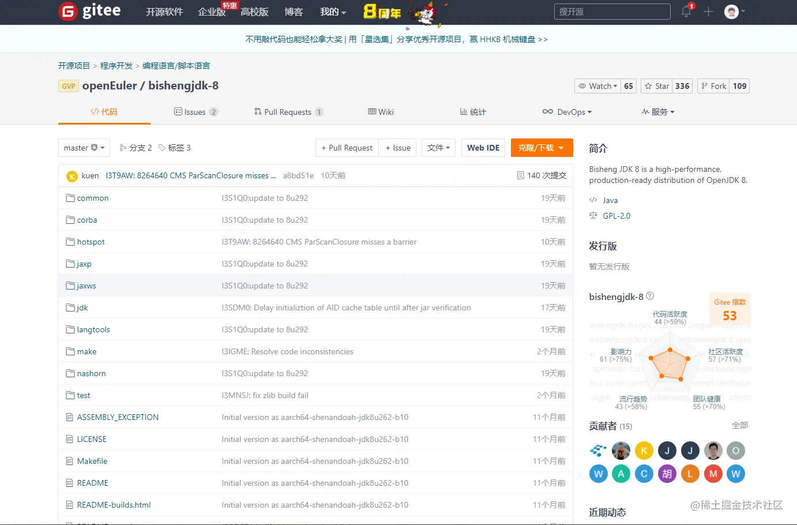Open the langtools folder
Viewport: 797px width, 525px height.
point(93,329)
